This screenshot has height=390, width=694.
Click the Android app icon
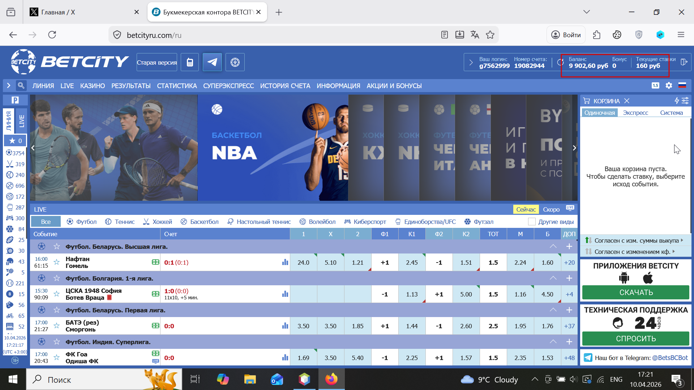pyautogui.click(x=624, y=278)
